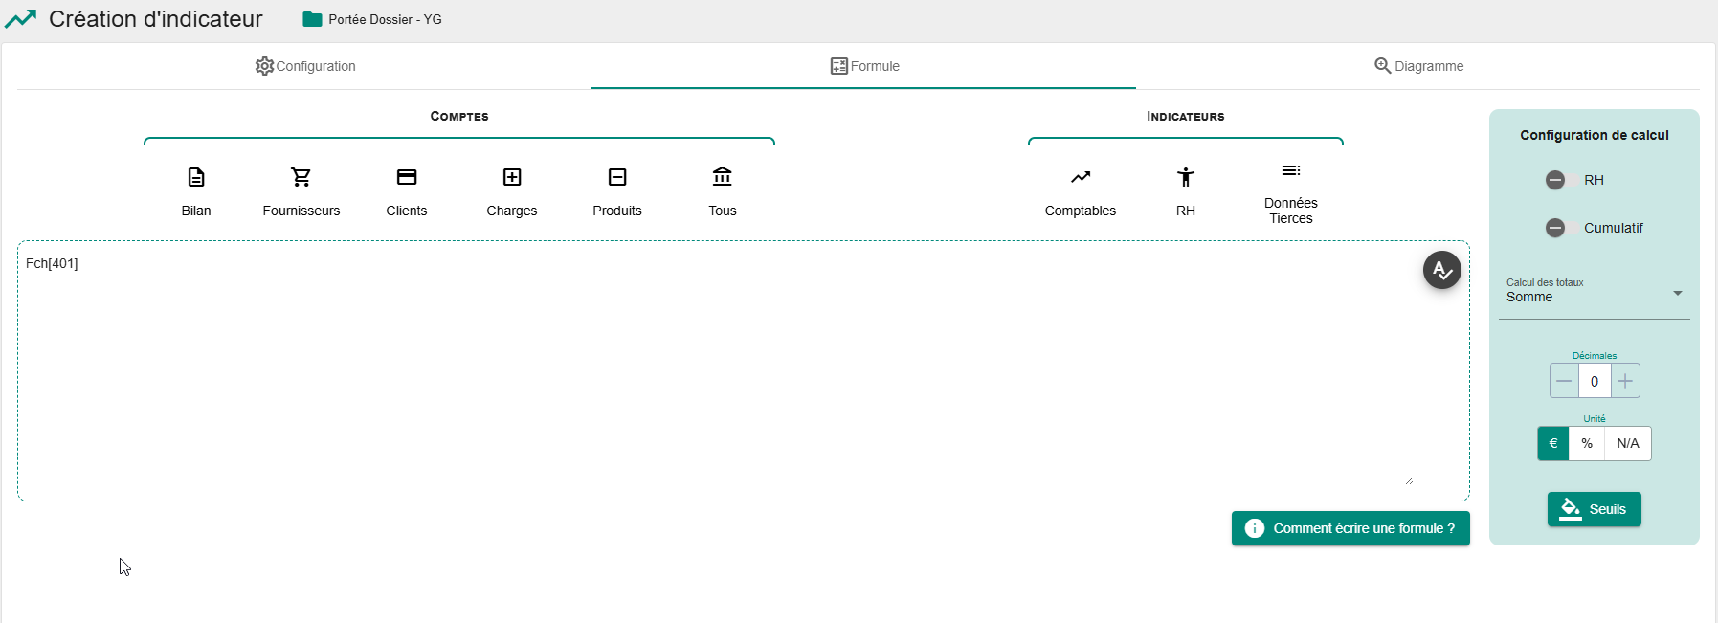Image resolution: width=1718 pixels, height=623 pixels.
Task: Decrease decimals with the minus stepper
Action: tap(1564, 381)
